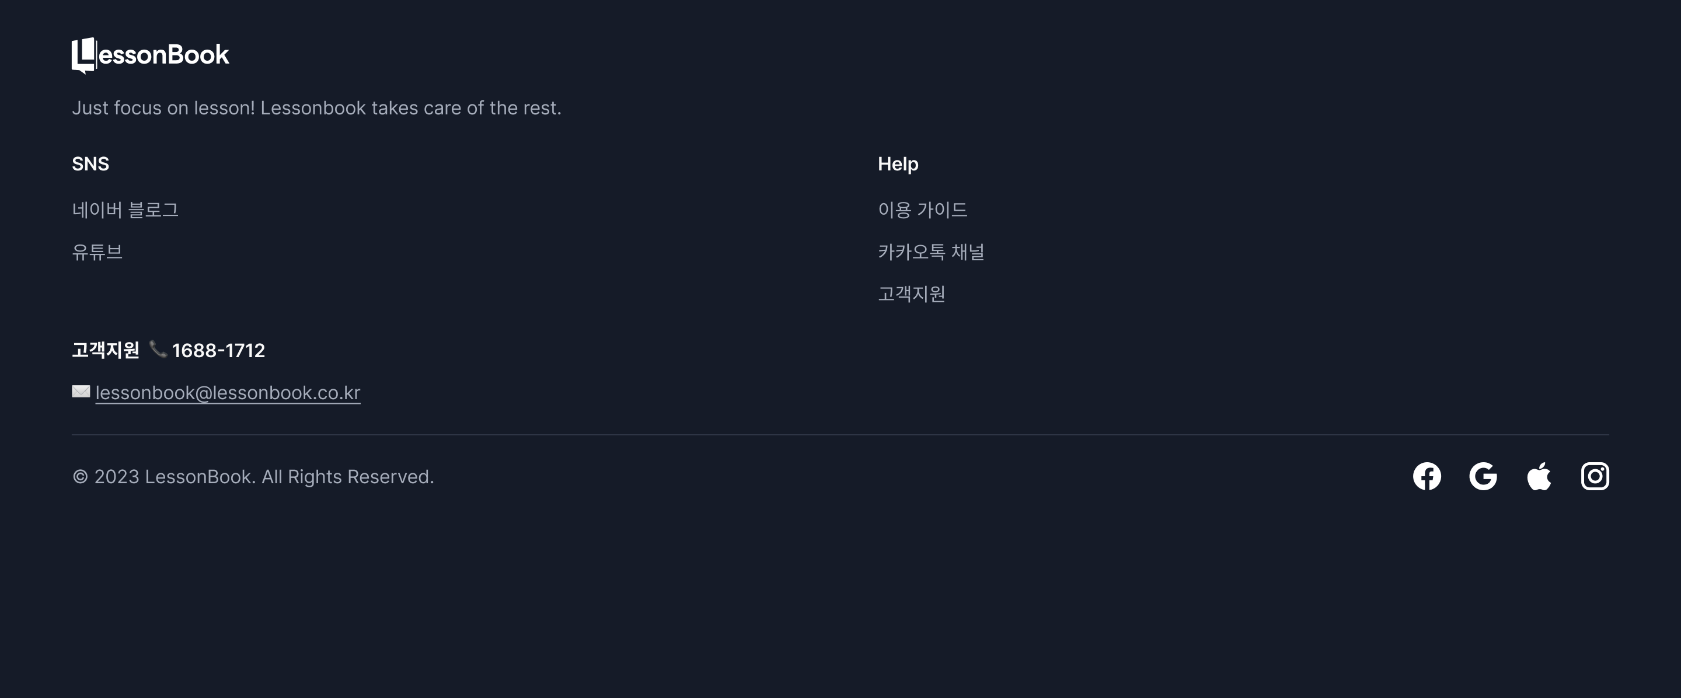Click the Apple logo icon

tap(1539, 476)
